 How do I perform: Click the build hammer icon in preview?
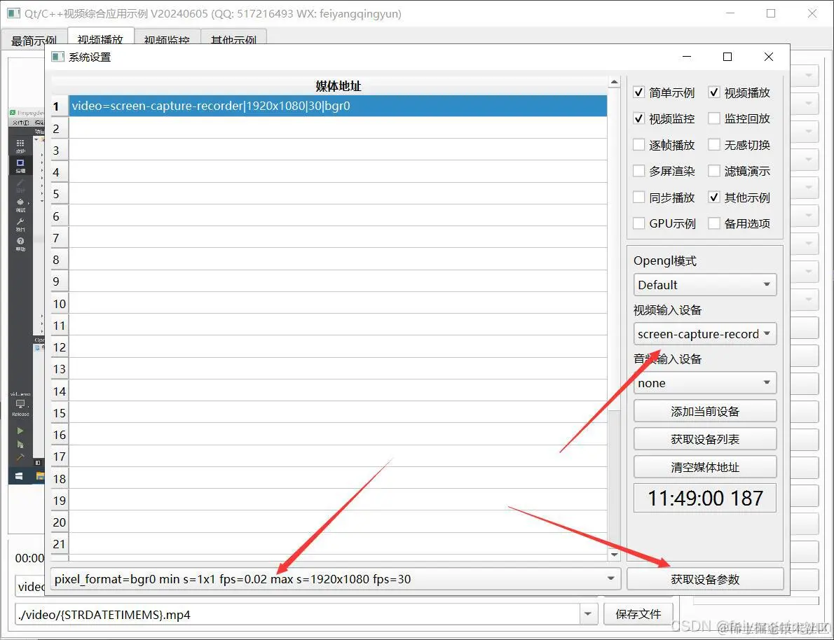point(20,457)
